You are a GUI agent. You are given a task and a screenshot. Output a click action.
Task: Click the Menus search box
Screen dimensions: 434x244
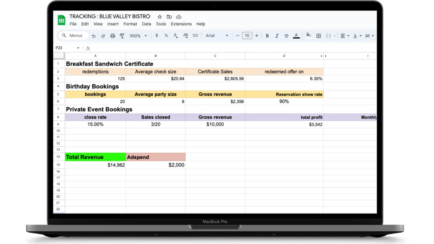click(x=73, y=35)
